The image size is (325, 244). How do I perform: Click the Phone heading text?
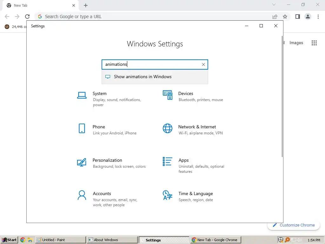(x=99, y=127)
